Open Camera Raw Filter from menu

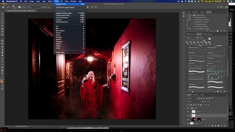click(x=70, y=15)
